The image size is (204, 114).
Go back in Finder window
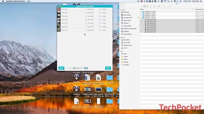coord(121,6)
